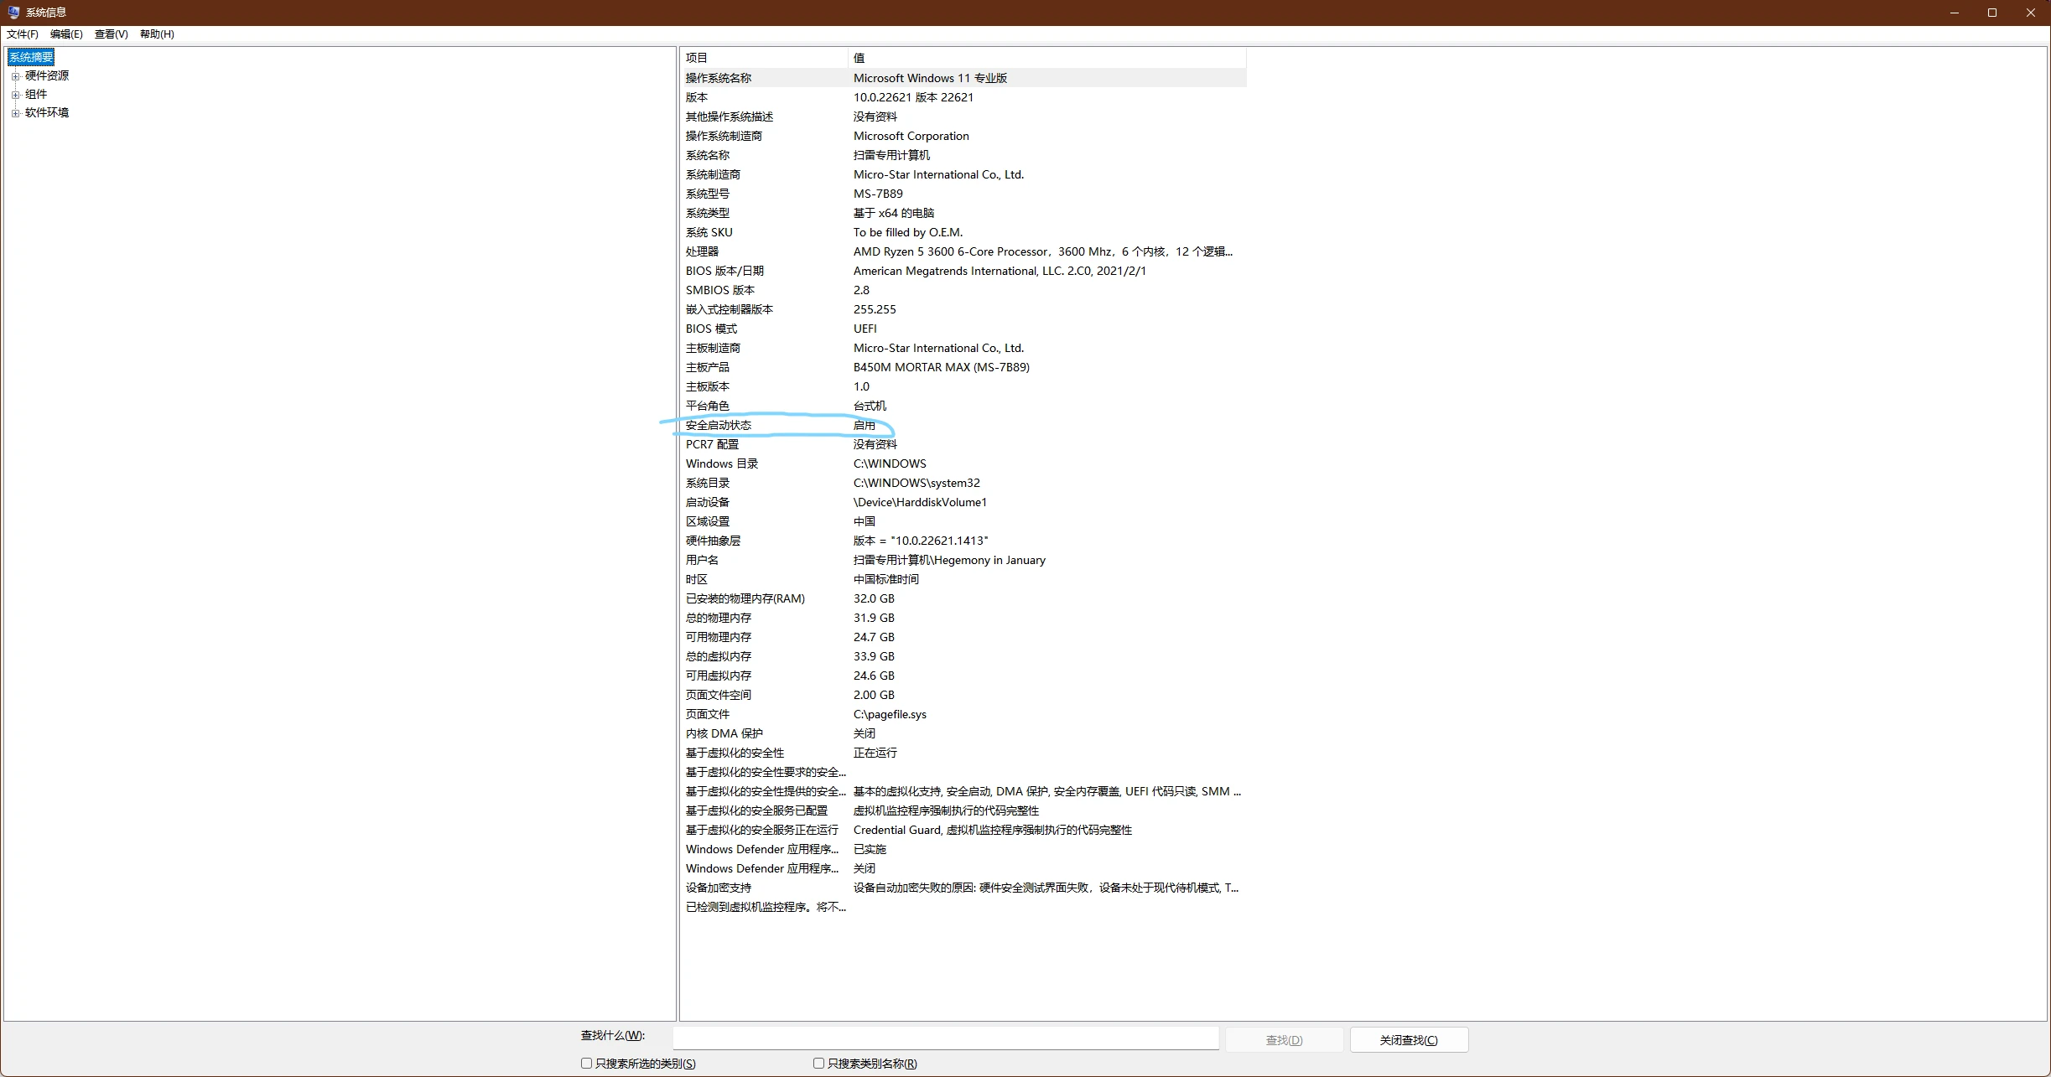Image resolution: width=2051 pixels, height=1077 pixels.
Task: Select the 操作系统名称 row
Action: pyautogui.click(x=963, y=78)
